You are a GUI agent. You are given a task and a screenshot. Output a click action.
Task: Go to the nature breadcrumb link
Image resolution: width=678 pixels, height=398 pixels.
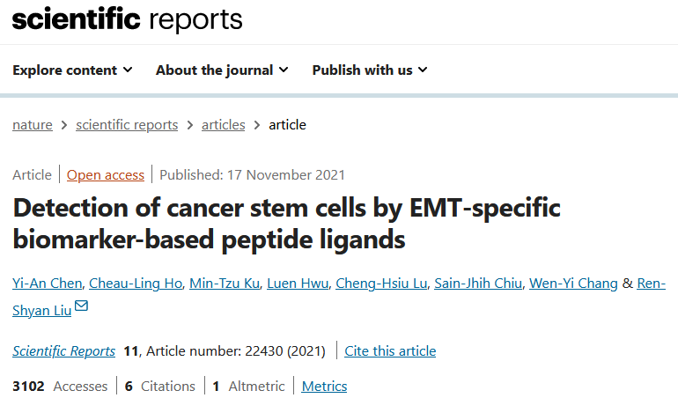33,125
